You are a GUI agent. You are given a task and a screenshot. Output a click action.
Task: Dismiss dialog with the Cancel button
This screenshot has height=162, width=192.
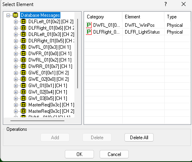[x=114, y=154]
